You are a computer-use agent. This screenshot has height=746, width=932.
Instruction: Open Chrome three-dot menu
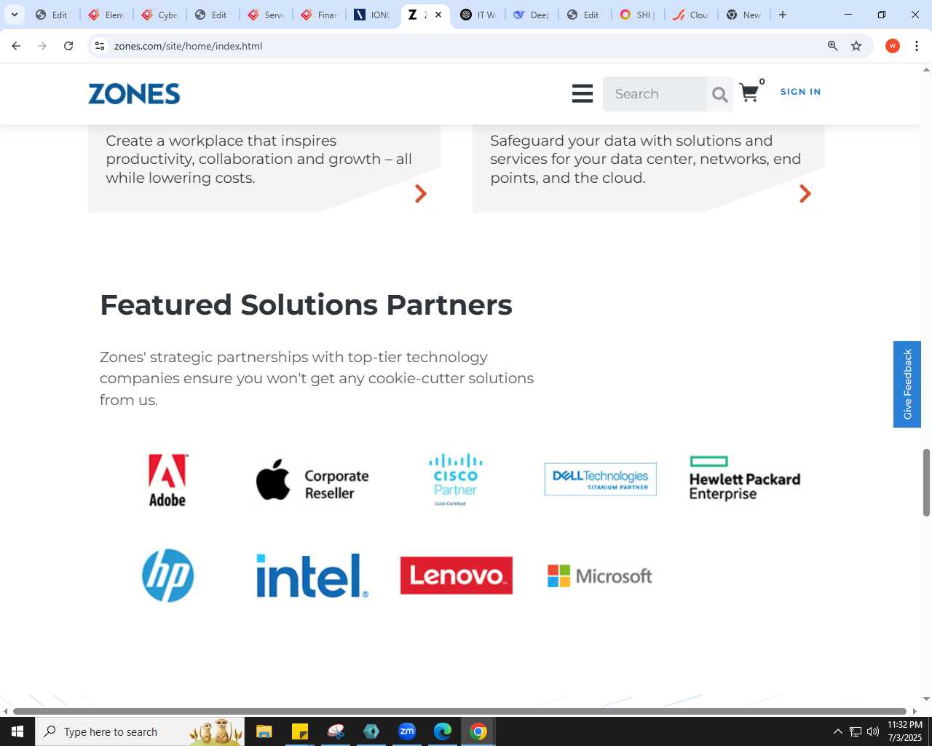click(917, 46)
